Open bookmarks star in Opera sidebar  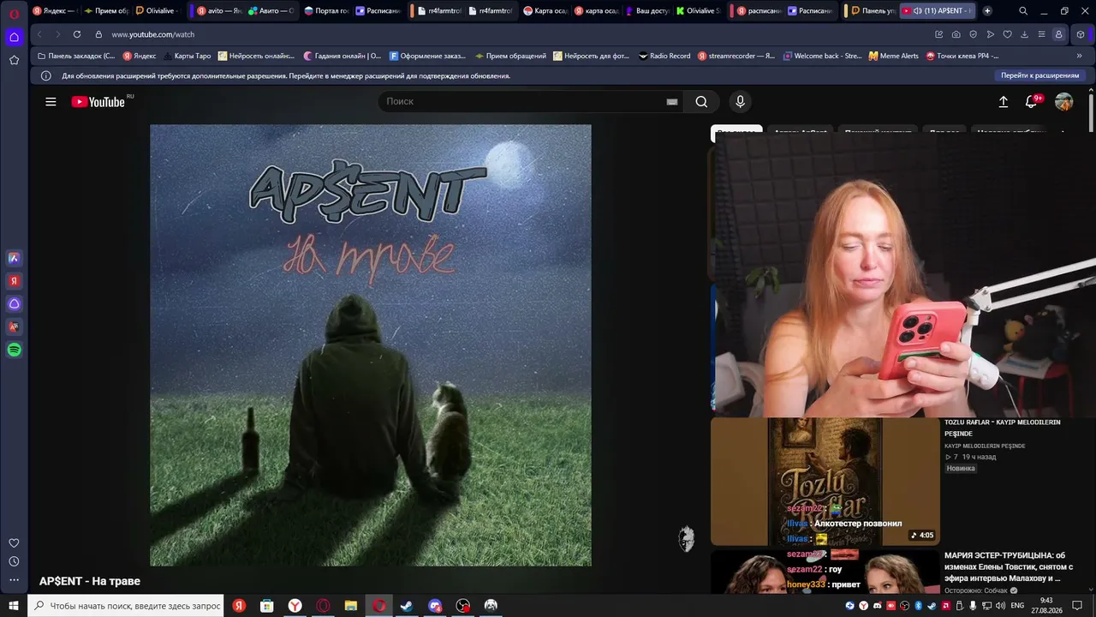14,60
